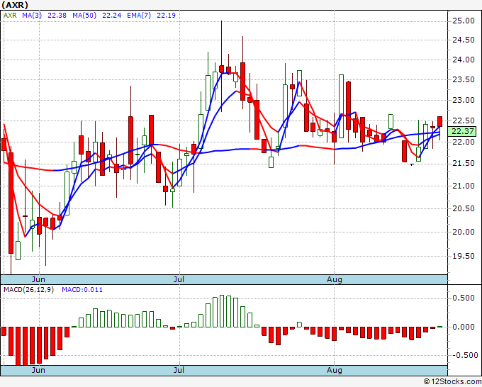Click Jul on the MACD timeline

pyautogui.click(x=179, y=370)
